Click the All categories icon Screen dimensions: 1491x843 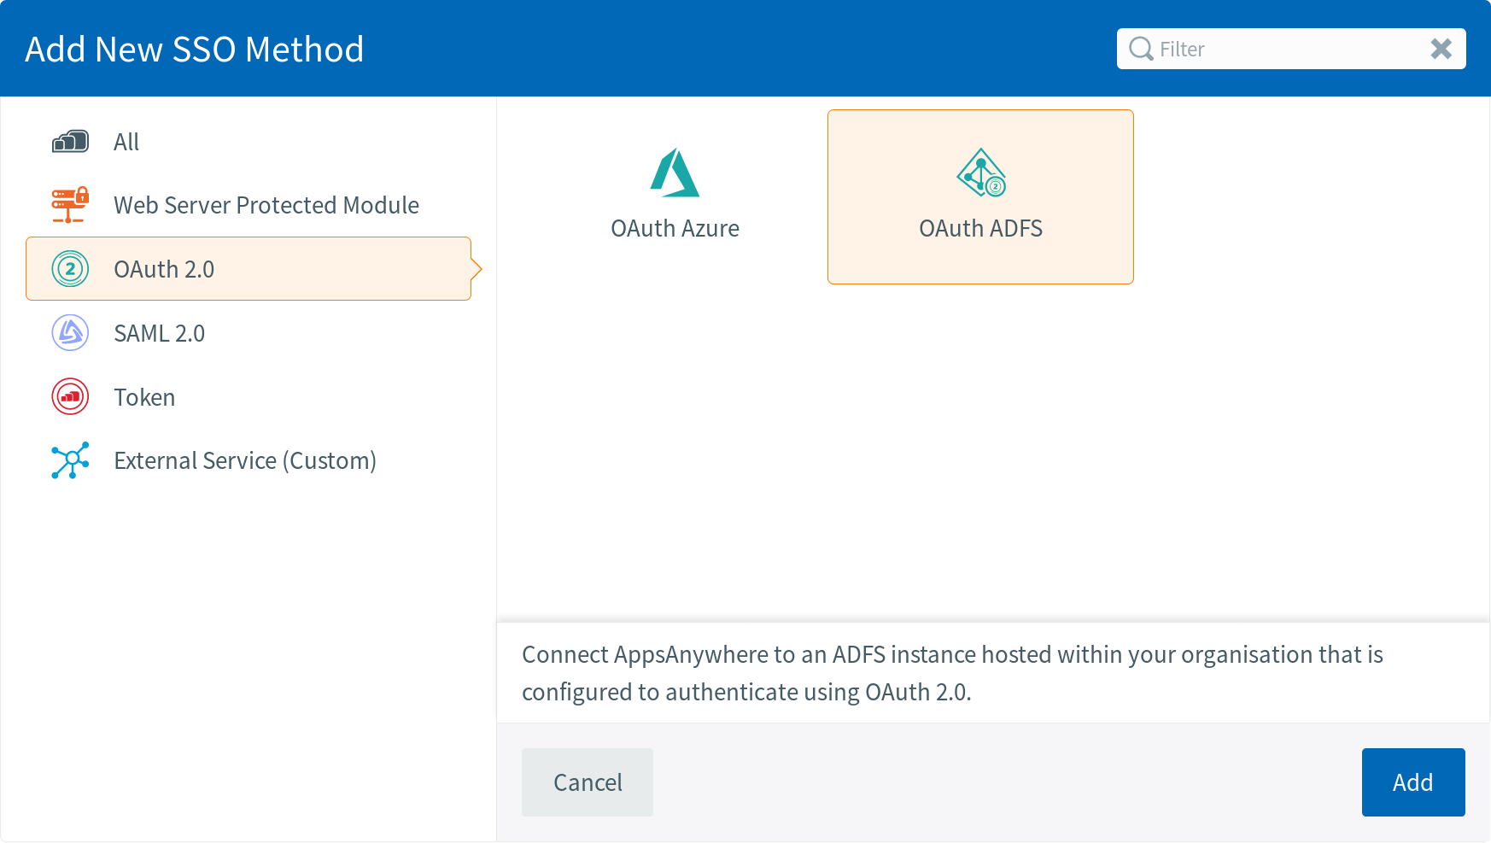pos(70,141)
